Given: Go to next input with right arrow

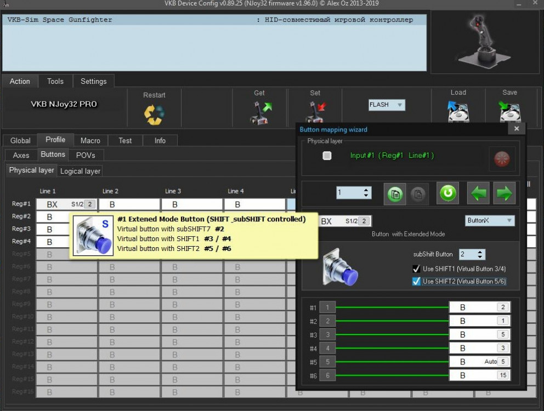Looking at the screenshot, I should 504,193.
